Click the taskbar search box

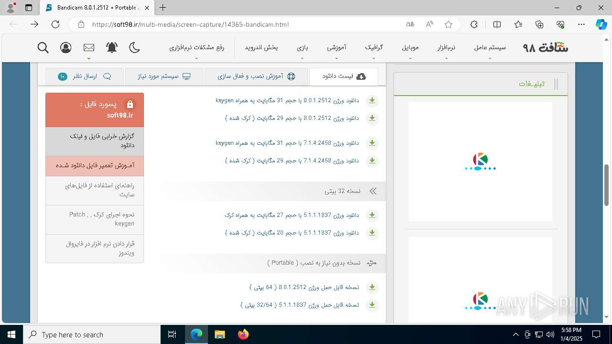(92, 334)
